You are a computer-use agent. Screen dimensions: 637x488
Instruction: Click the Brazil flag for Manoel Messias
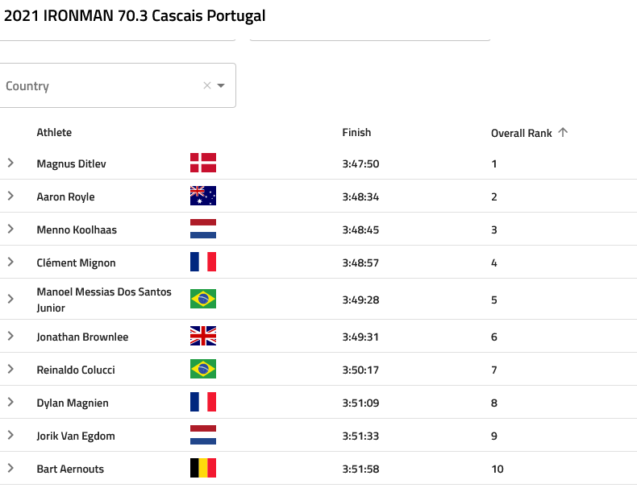point(203,299)
